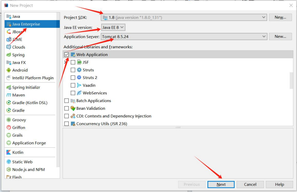Screen dimensions: 297x192
Task: Choose the J2ME project type icon
Action: (9, 39)
